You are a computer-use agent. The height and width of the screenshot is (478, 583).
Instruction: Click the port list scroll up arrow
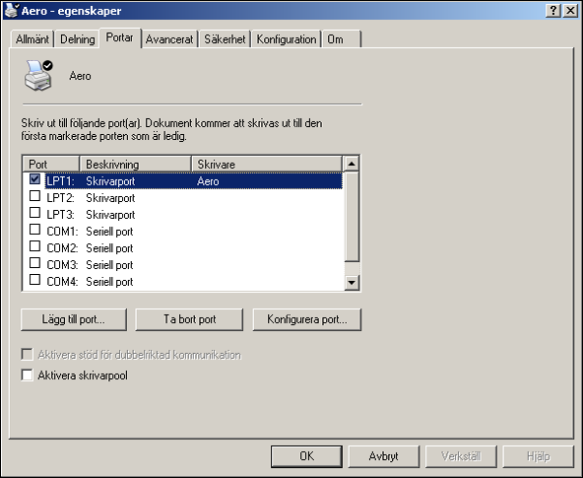[352, 164]
